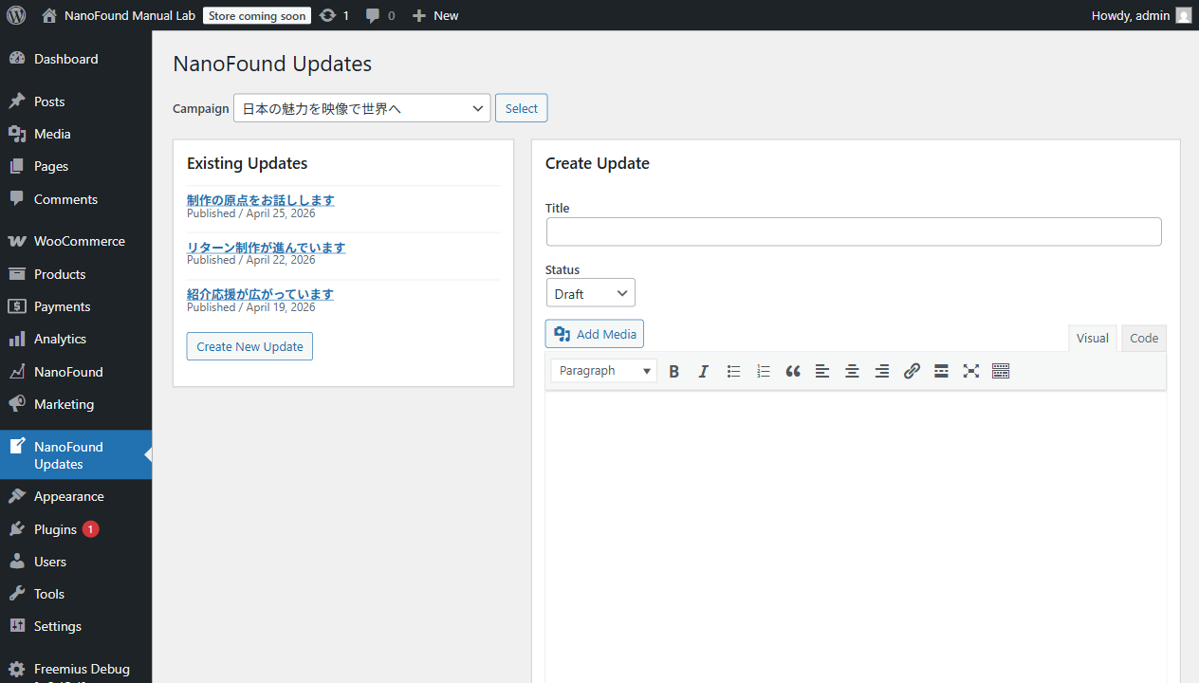Open Tools in the sidebar
1199x683 pixels.
click(76, 594)
